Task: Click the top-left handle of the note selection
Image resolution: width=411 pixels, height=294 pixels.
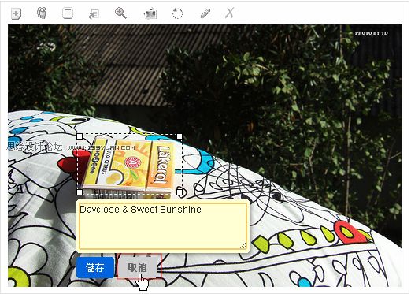Action: 80,136
